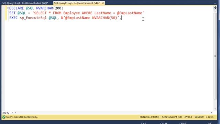Click the 'Query executed successfully.' status text
This screenshot has width=220, height=124.
(22, 117)
